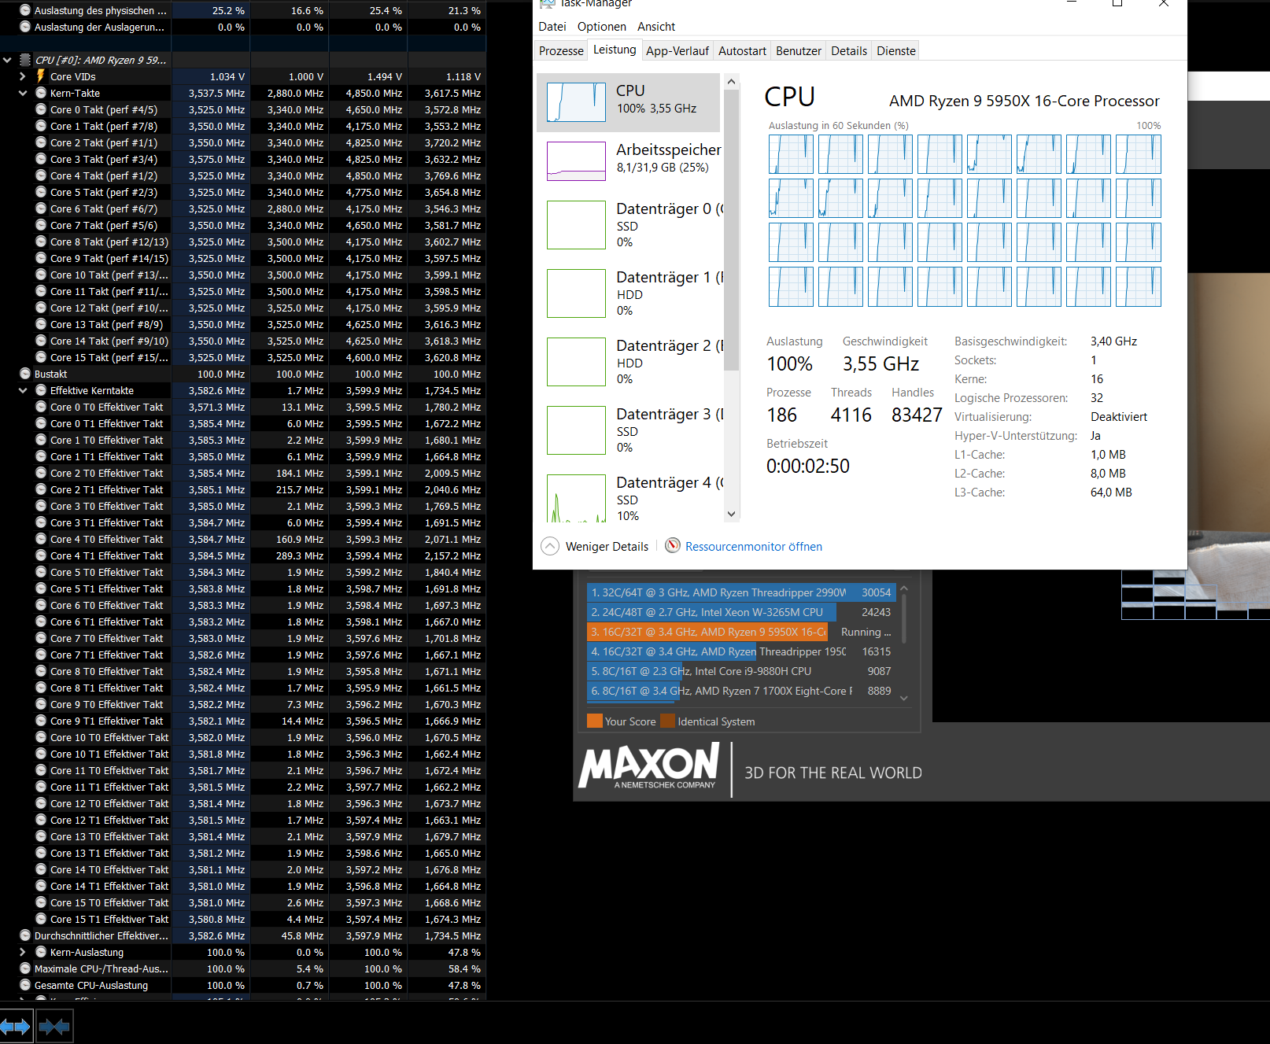Click the sensor icon of Durchschnittlicher Effektiver...
Viewport: 1270px width, 1044px height.
coord(25,935)
